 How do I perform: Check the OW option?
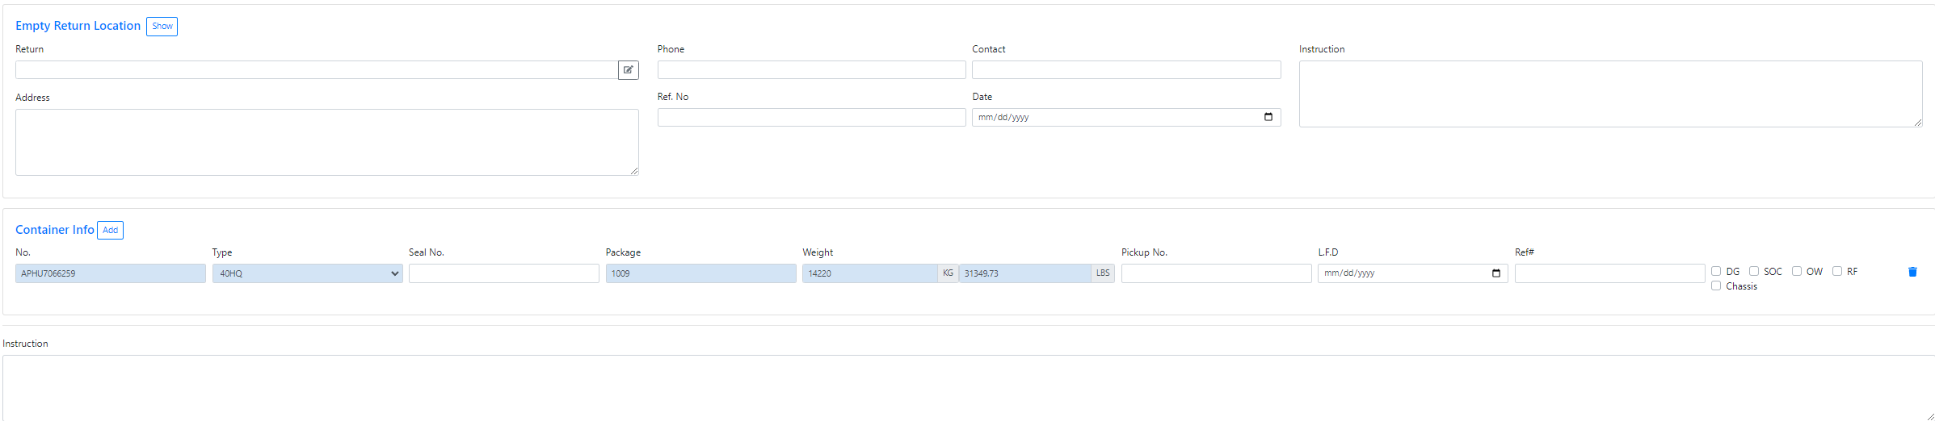pos(1797,271)
